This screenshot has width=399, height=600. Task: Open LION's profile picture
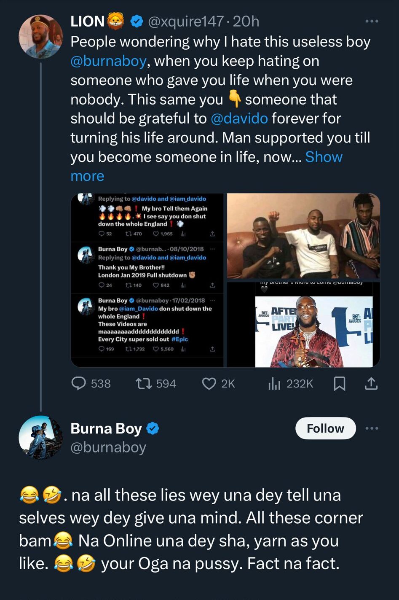tap(40, 37)
